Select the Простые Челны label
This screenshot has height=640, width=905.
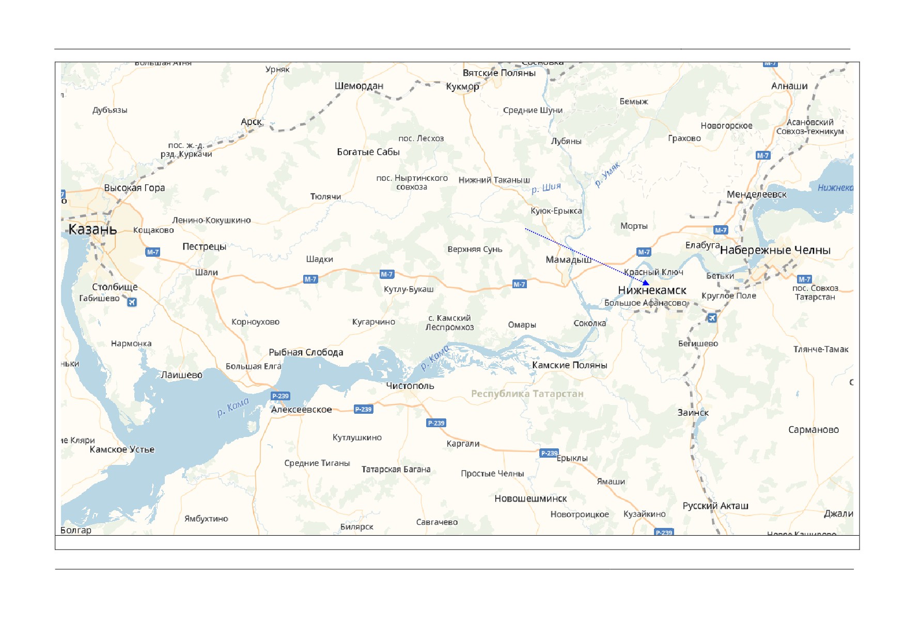492,474
